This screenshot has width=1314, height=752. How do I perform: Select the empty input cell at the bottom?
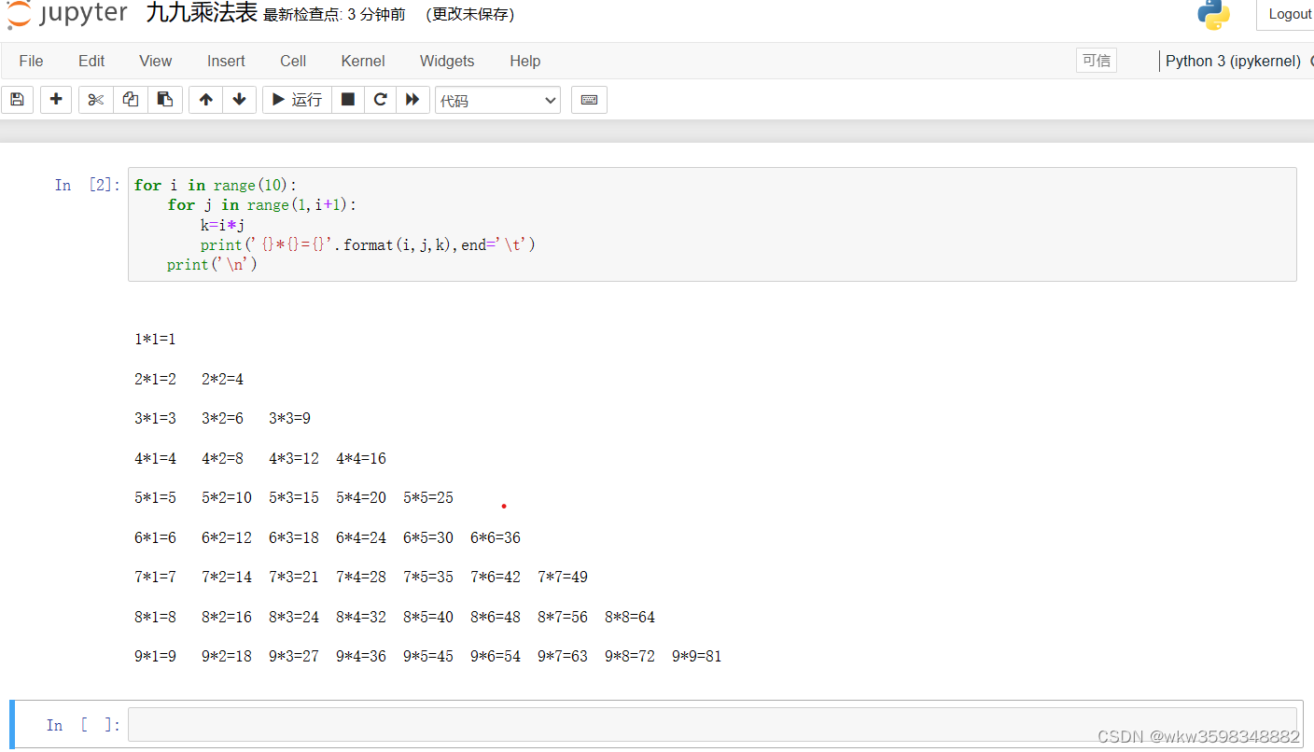pos(653,724)
